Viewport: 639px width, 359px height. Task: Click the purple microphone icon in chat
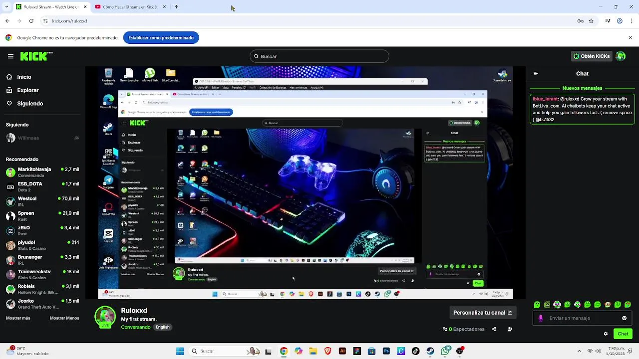[541, 318]
